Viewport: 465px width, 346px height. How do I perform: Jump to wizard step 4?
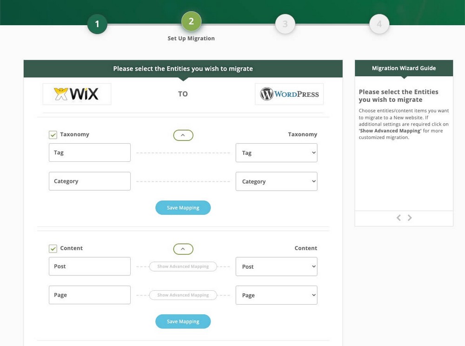click(379, 24)
